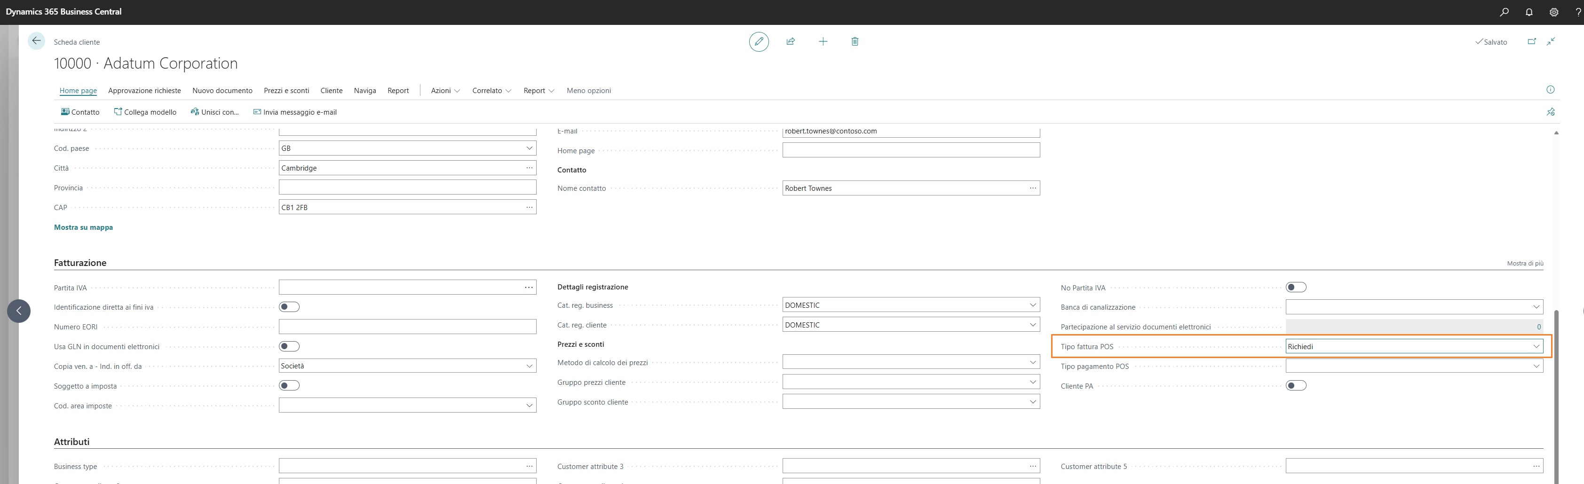Expand Copia ven. a - Ind. dropdown
Viewport: 1584px width, 484px height.
[x=529, y=366]
